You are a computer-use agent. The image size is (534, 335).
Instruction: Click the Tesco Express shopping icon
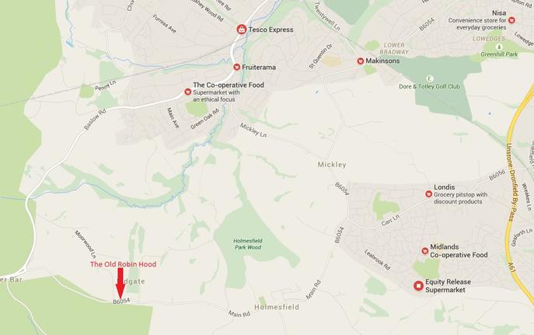point(242,30)
